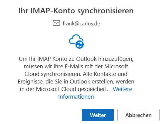Click the line Cloud synchronisieren. Alle Kontakte und
The height and width of the screenshot is (124, 162).
pyautogui.click(x=76, y=74)
